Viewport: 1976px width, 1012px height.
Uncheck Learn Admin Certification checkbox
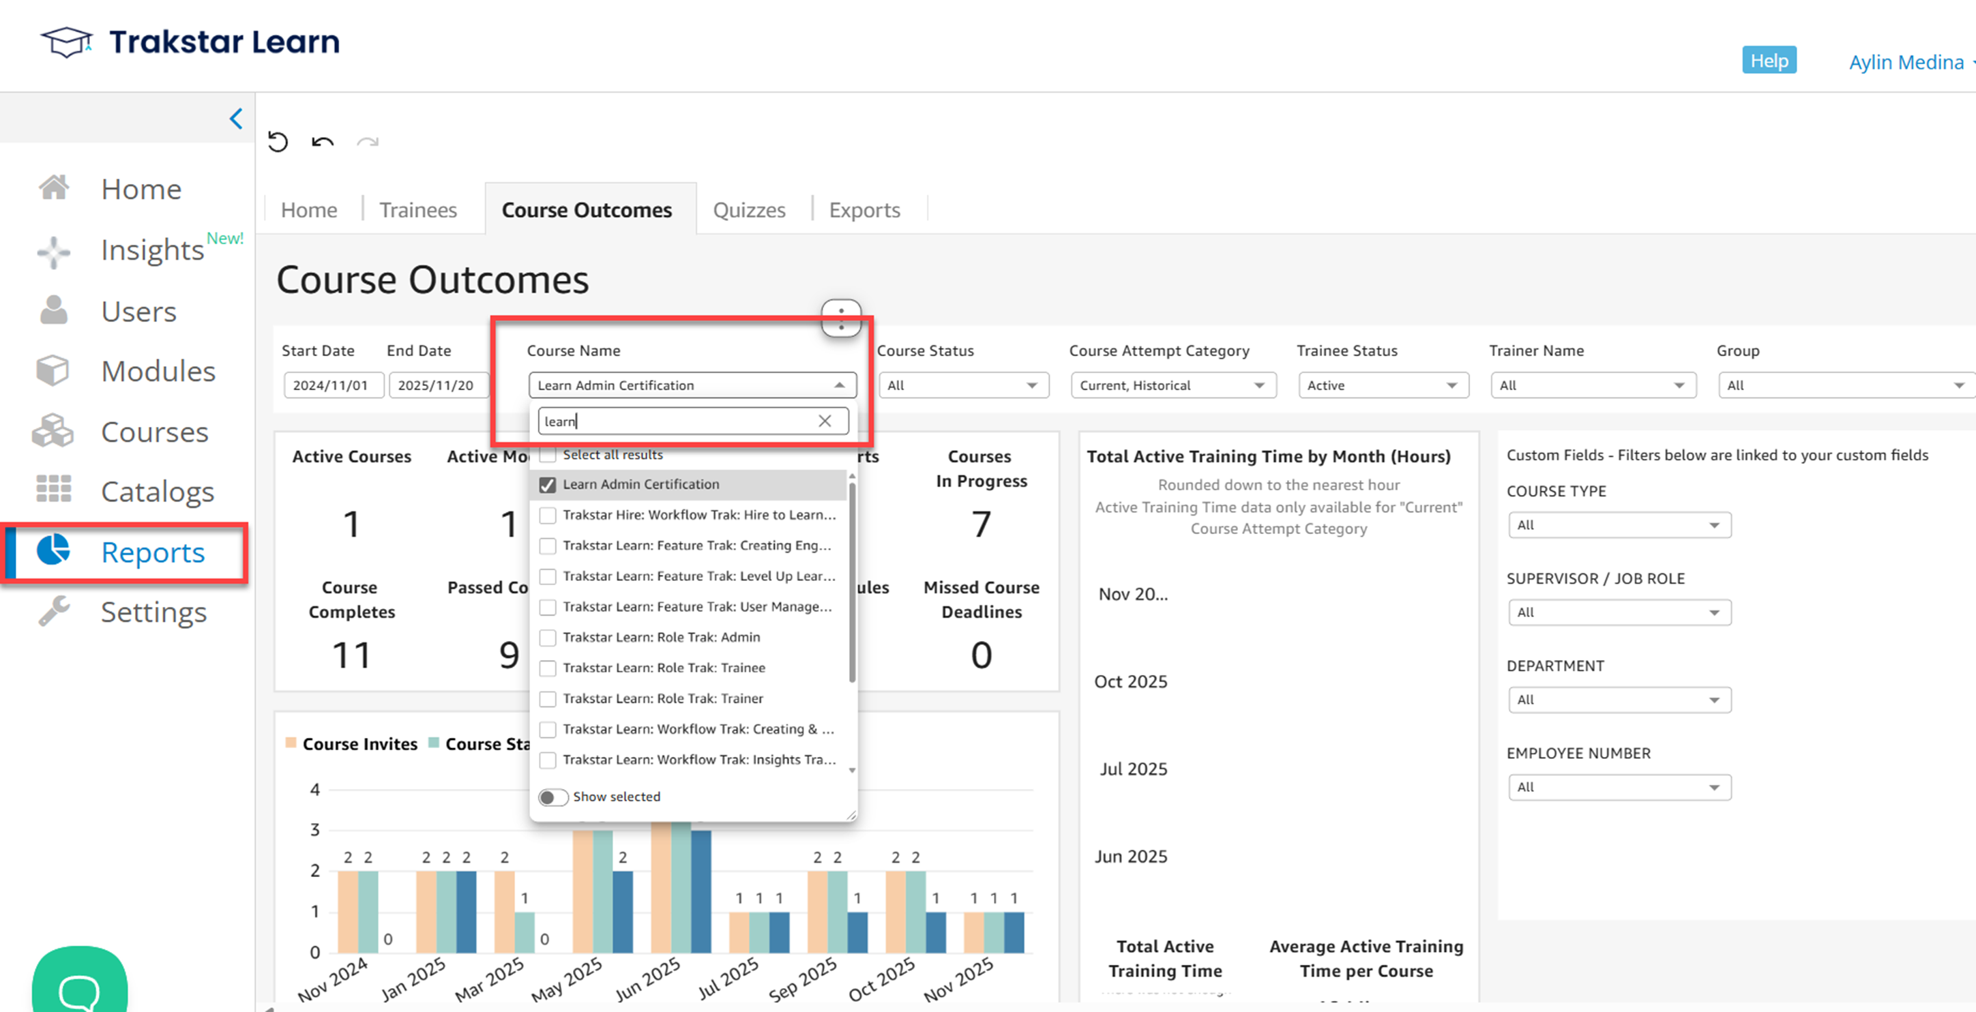(548, 485)
